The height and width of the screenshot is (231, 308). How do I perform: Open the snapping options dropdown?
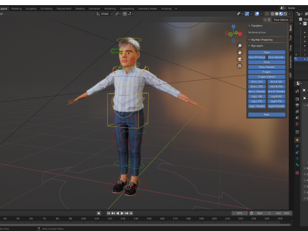131,13
